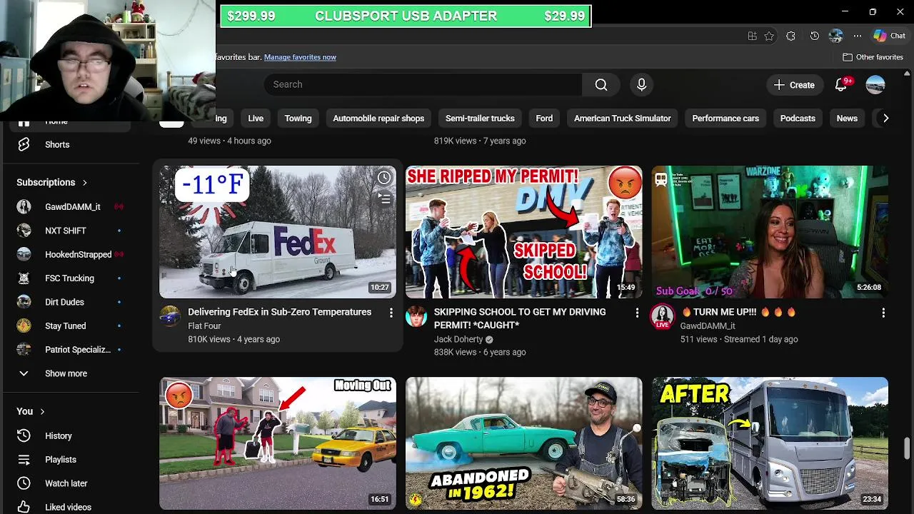
Task: Click the page vertical scrollbar thumb
Action: pyautogui.click(x=908, y=448)
